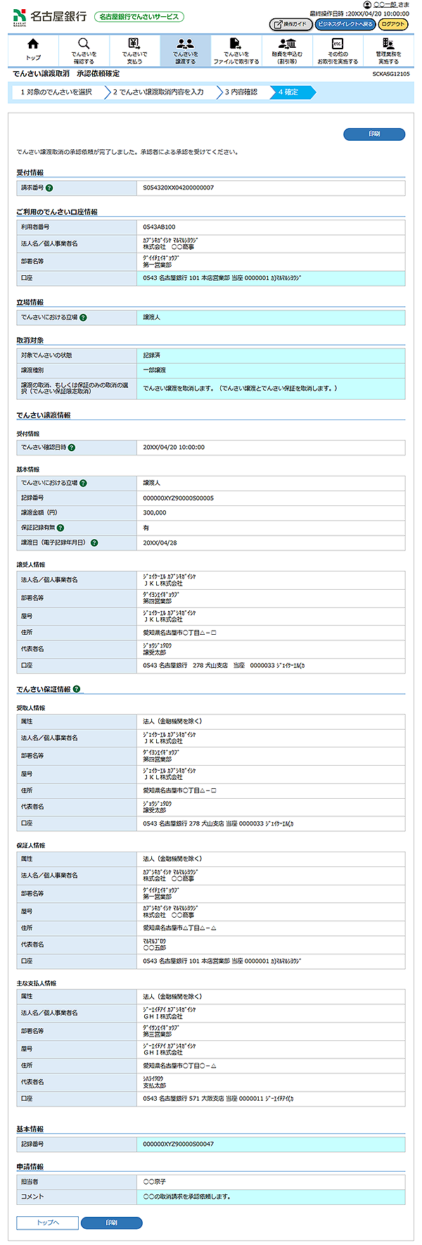Open help for でんさい保証情報 heading
Image resolution: width=422 pixels, height=1245 pixels.
pyautogui.click(x=77, y=690)
